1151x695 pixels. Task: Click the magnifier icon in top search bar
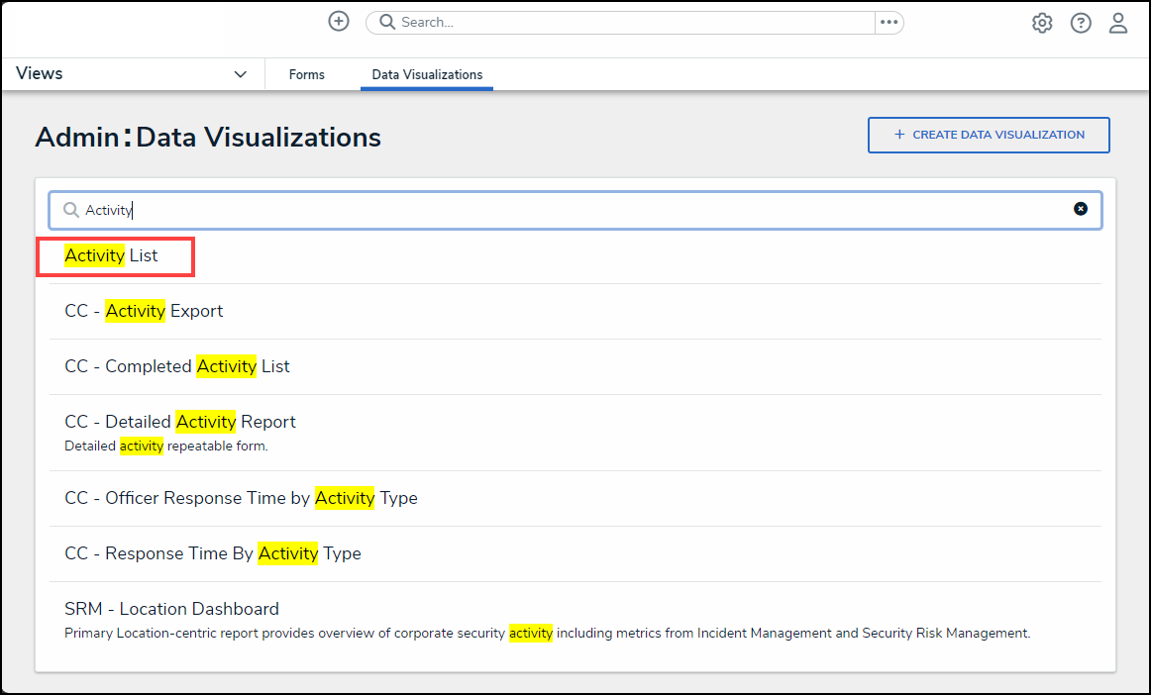pos(387,22)
